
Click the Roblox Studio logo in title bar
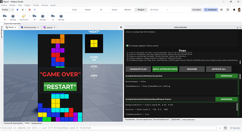point(1,1)
